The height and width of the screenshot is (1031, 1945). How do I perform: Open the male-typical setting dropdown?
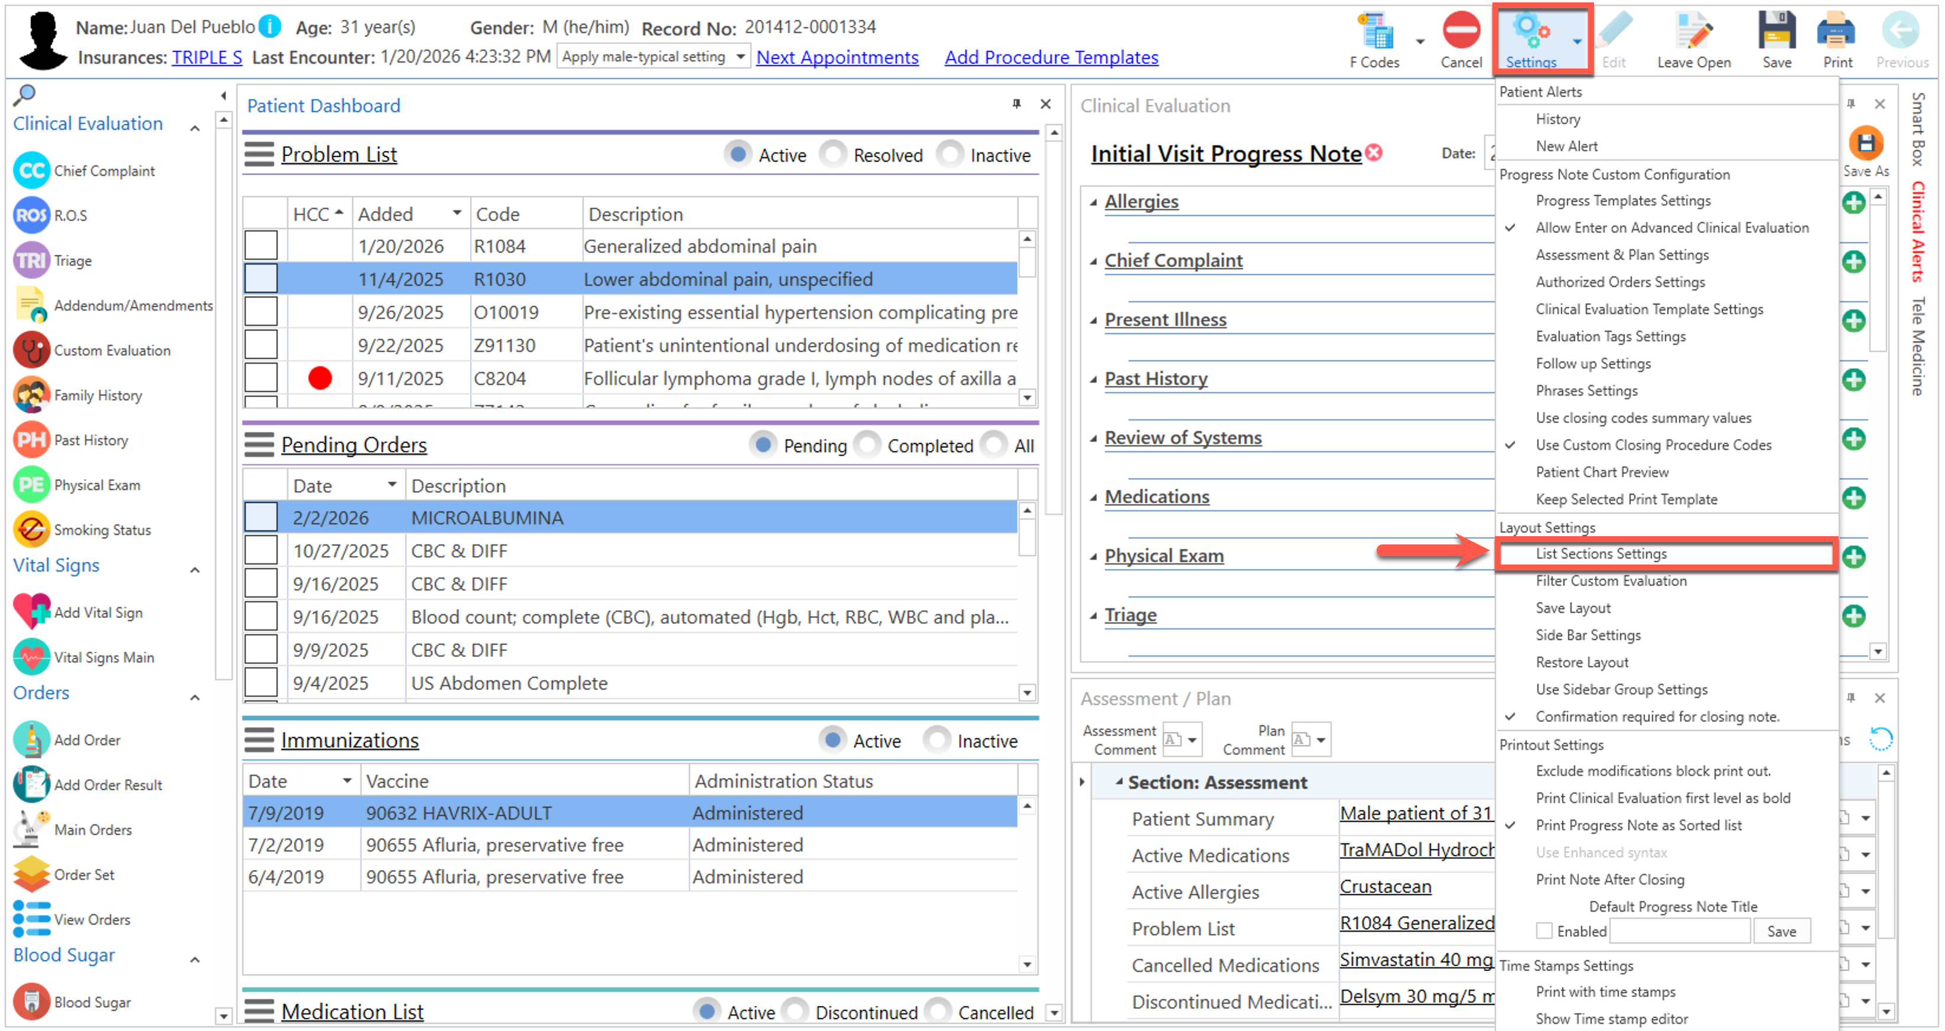pyautogui.click(x=741, y=57)
